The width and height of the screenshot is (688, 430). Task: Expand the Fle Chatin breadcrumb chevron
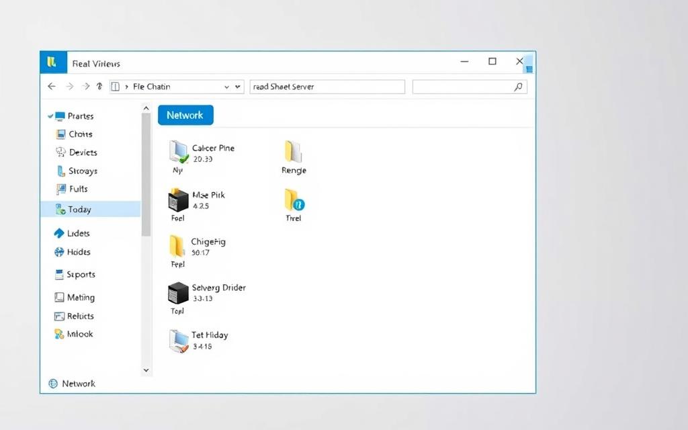[126, 86]
